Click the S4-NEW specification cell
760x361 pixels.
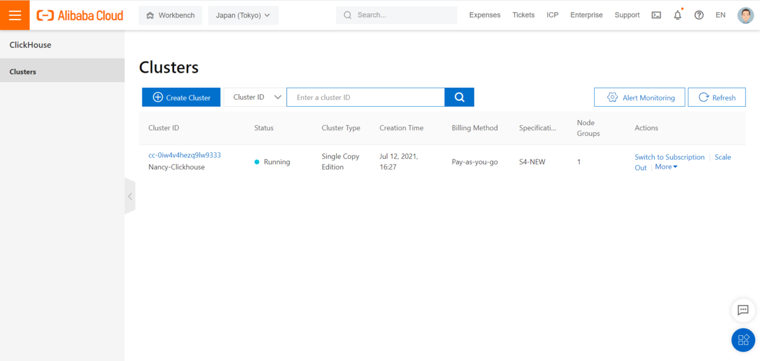click(532, 162)
